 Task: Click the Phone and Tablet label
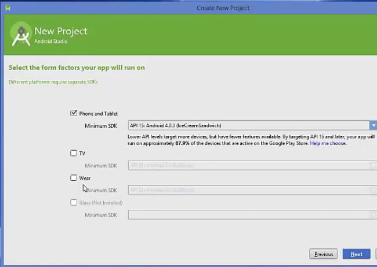point(99,114)
